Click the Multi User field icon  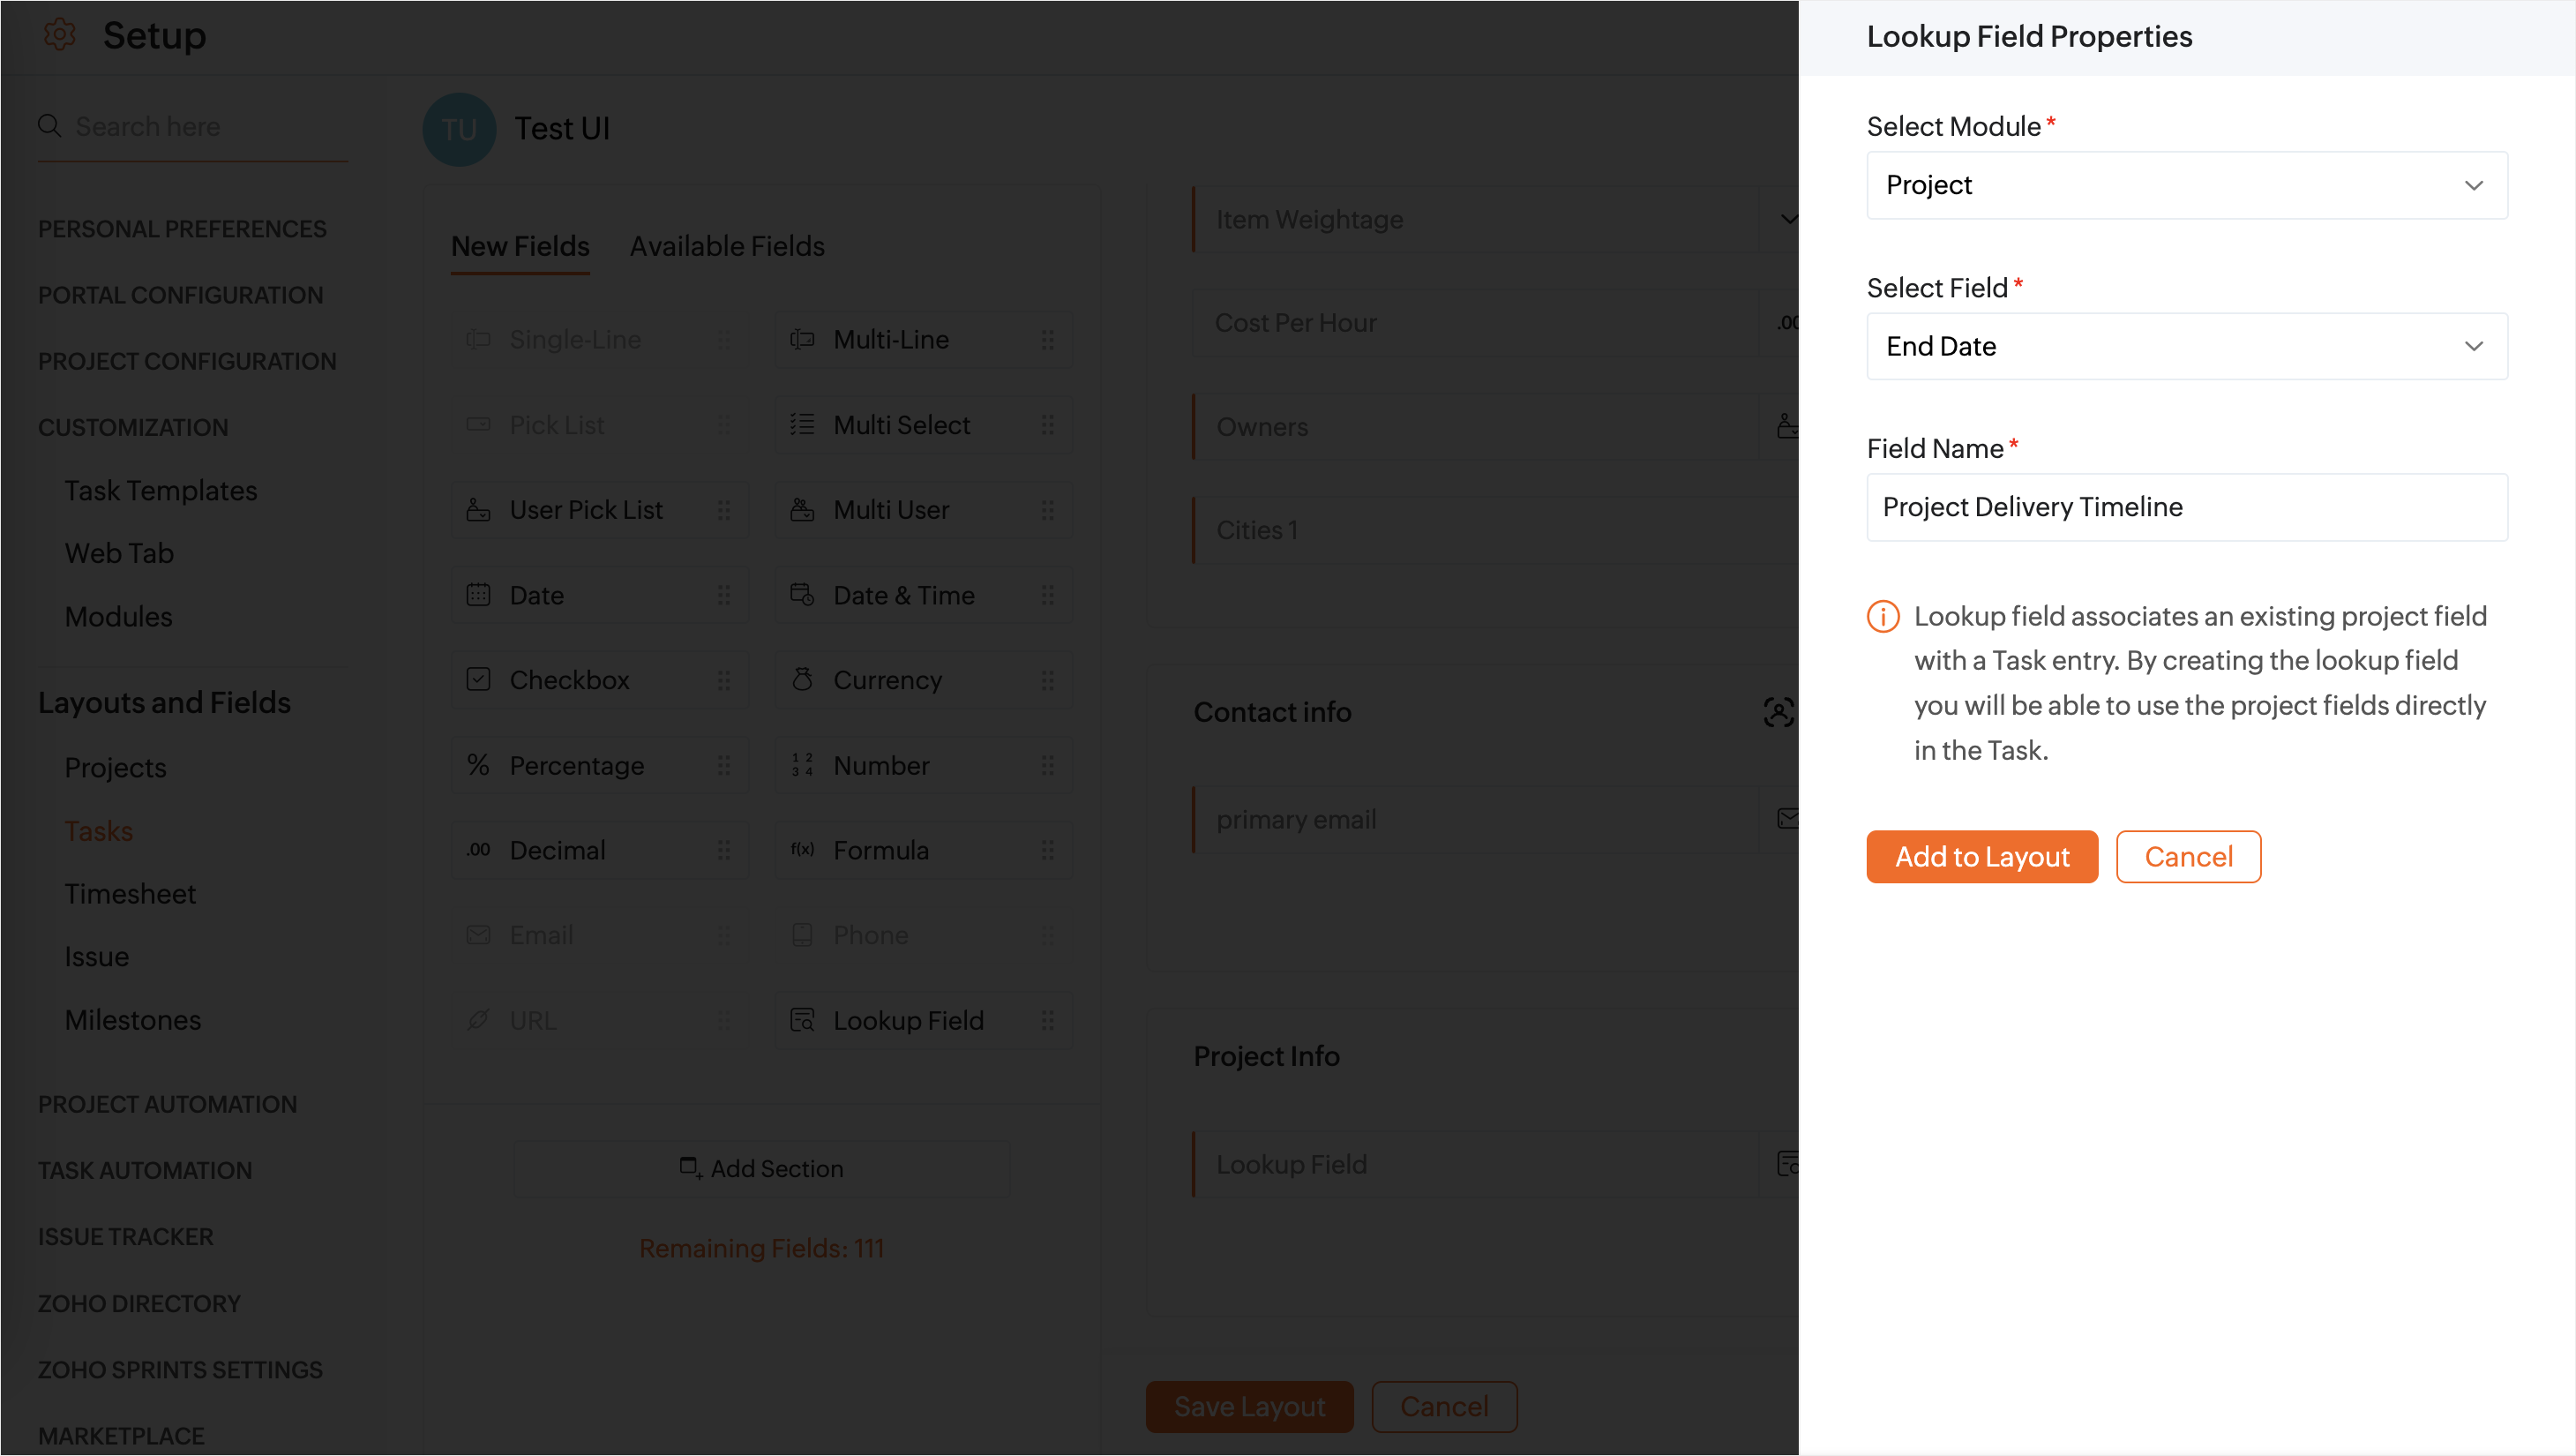click(x=802, y=510)
